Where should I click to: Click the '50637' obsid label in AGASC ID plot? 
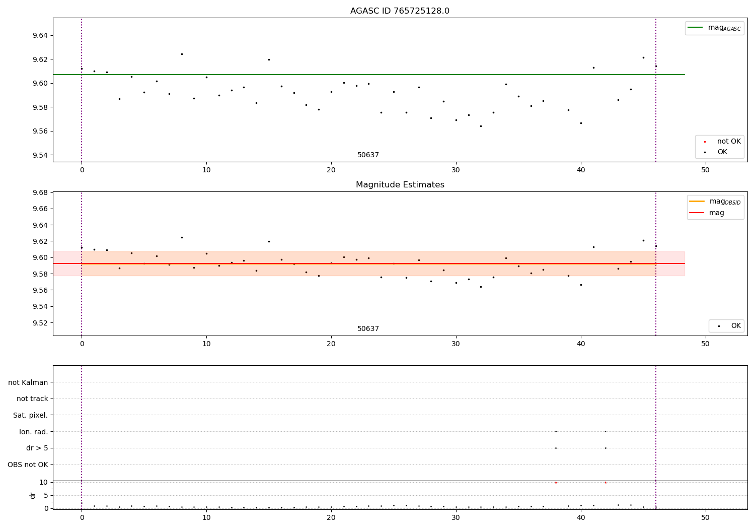[368, 155]
